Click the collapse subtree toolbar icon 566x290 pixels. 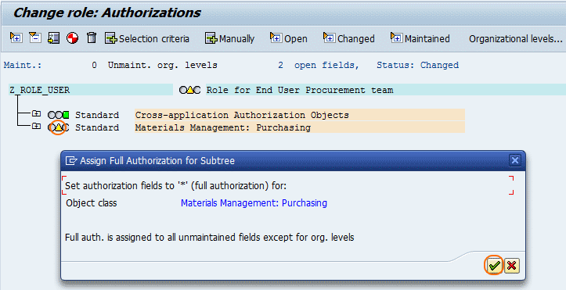pyautogui.click(x=35, y=38)
